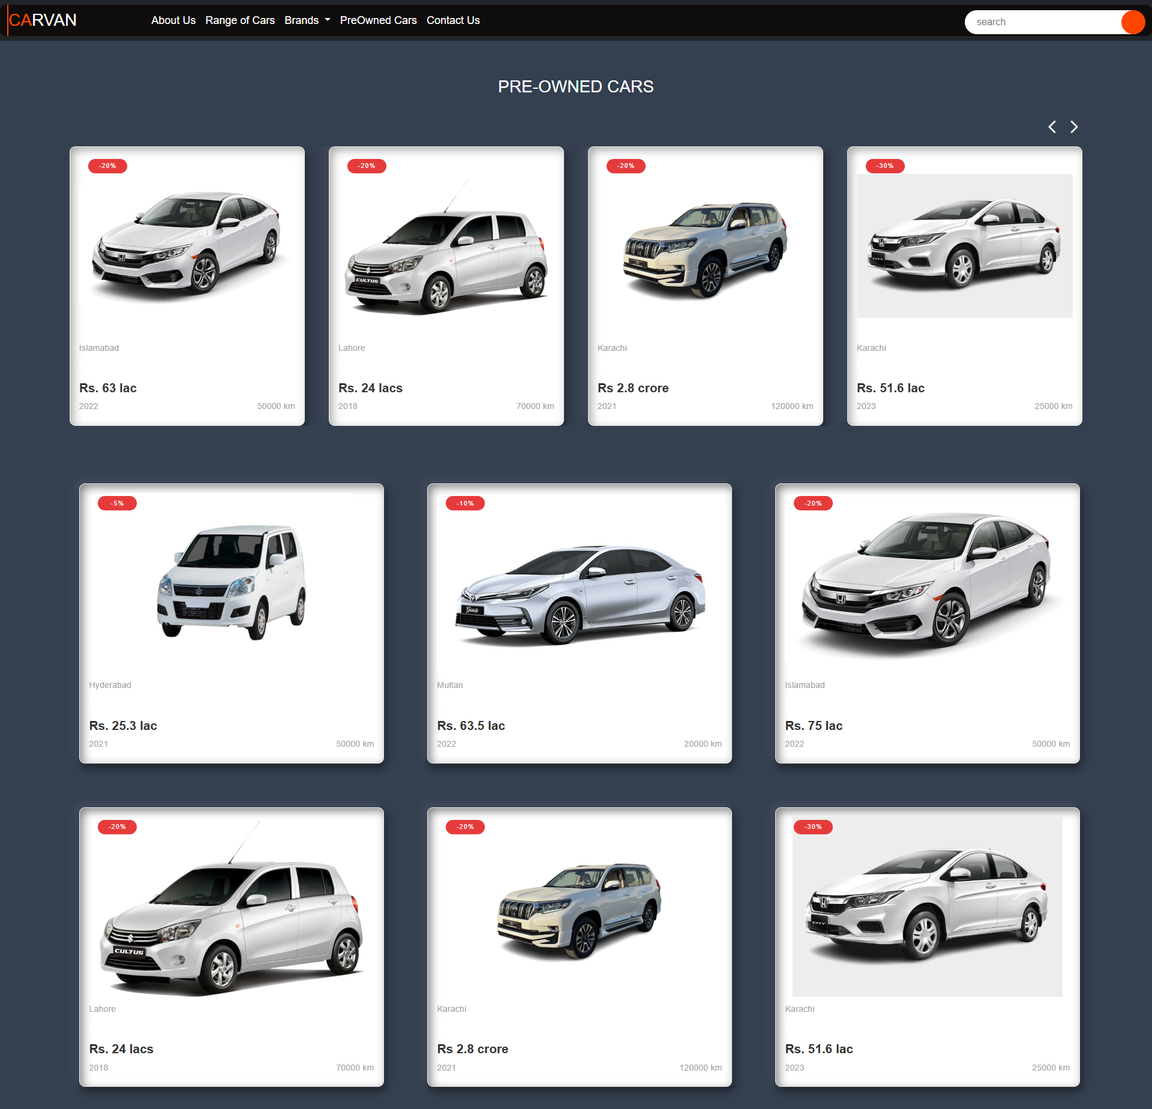Open the Contact Us link

click(x=453, y=20)
